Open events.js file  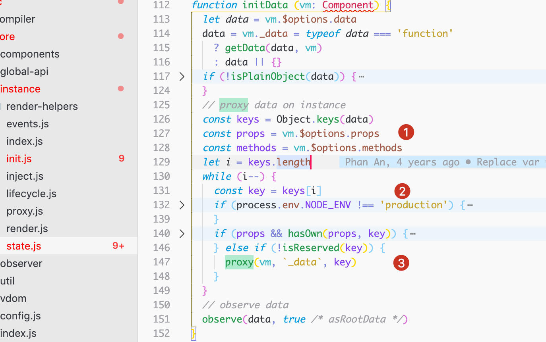pyautogui.click(x=27, y=124)
